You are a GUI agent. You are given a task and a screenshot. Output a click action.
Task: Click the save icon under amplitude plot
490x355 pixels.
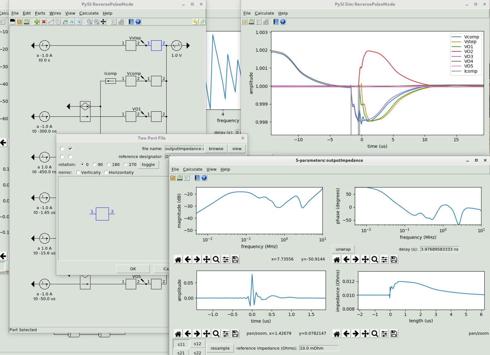235,334
